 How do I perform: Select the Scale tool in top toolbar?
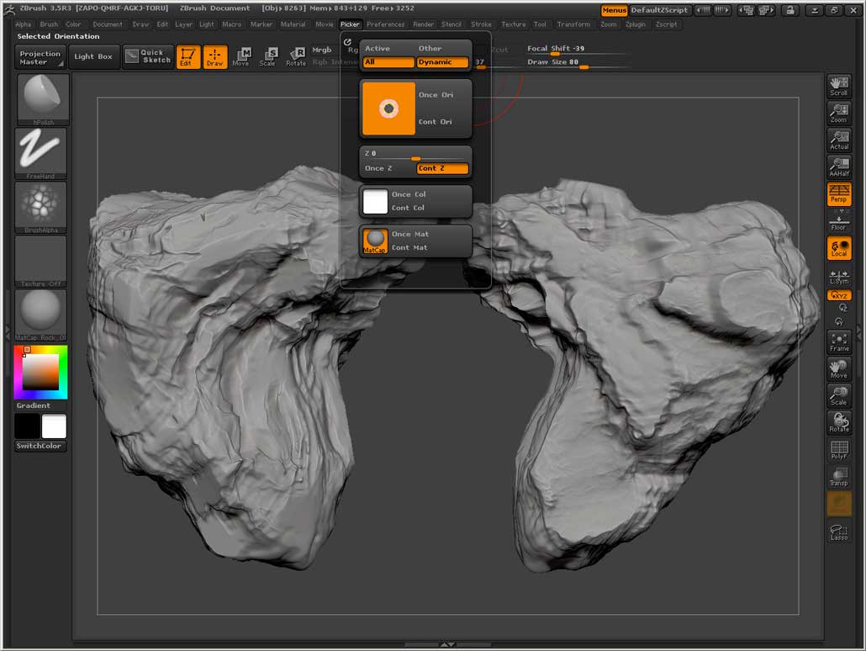click(267, 57)
